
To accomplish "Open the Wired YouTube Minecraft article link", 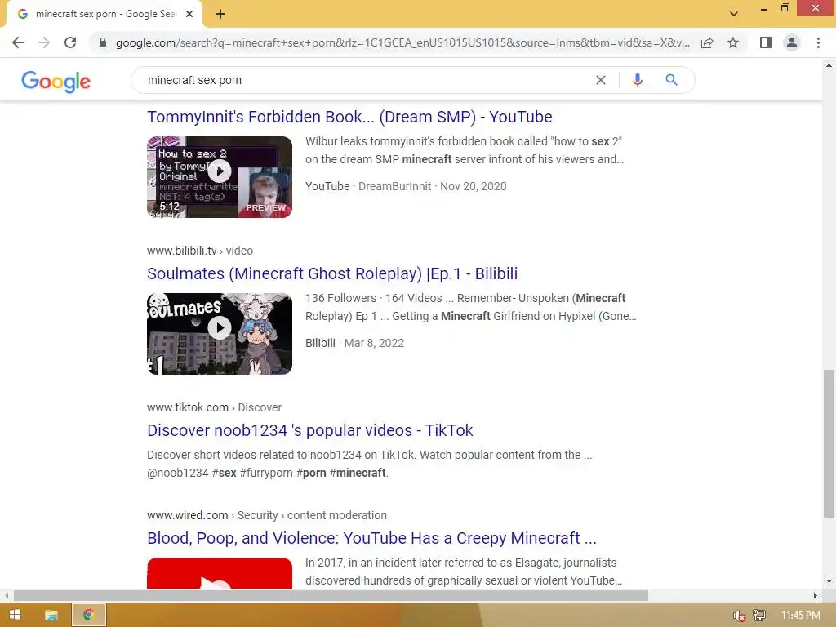I will pyautogui.click(x=371, y=538).
